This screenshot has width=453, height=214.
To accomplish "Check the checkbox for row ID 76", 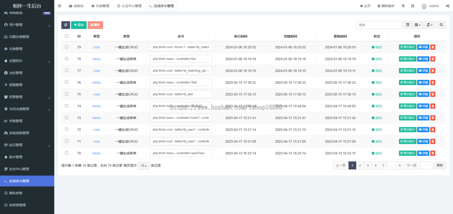I will pos(67,82).
